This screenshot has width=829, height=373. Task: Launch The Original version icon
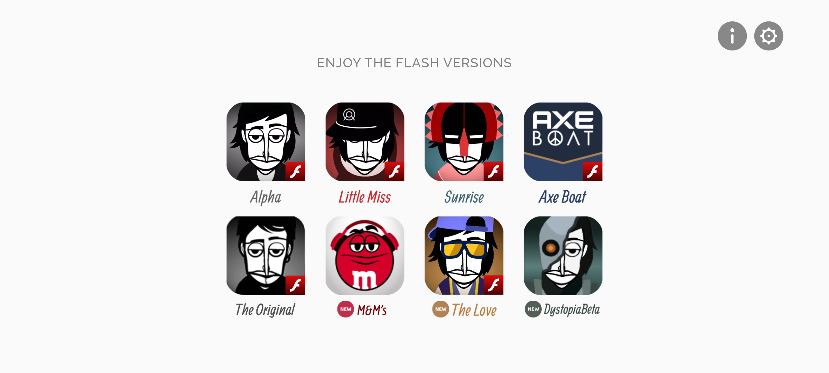(x=266, y=256)
